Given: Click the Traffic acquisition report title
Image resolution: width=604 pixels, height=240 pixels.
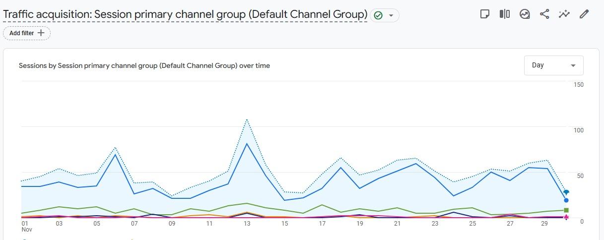Looking at the screenshot, I should [185, 14].
